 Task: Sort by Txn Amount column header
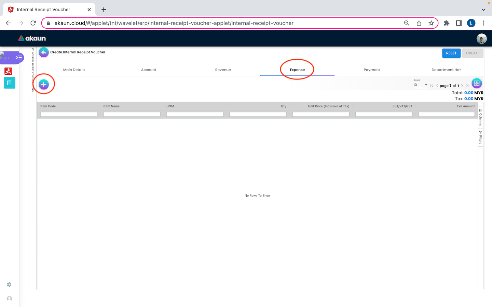tap(466, 106)
